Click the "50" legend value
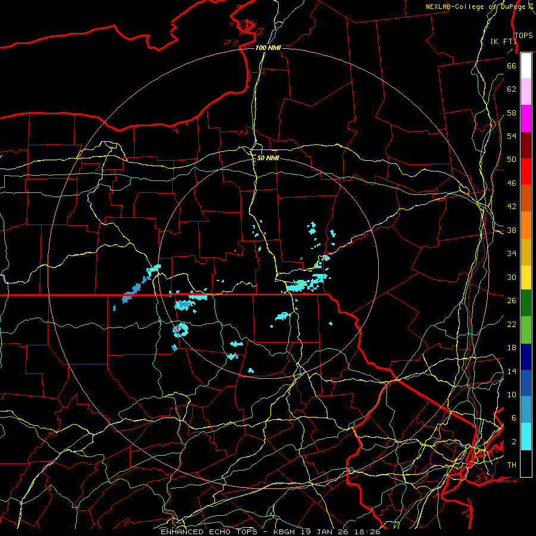 pos(512,159)
